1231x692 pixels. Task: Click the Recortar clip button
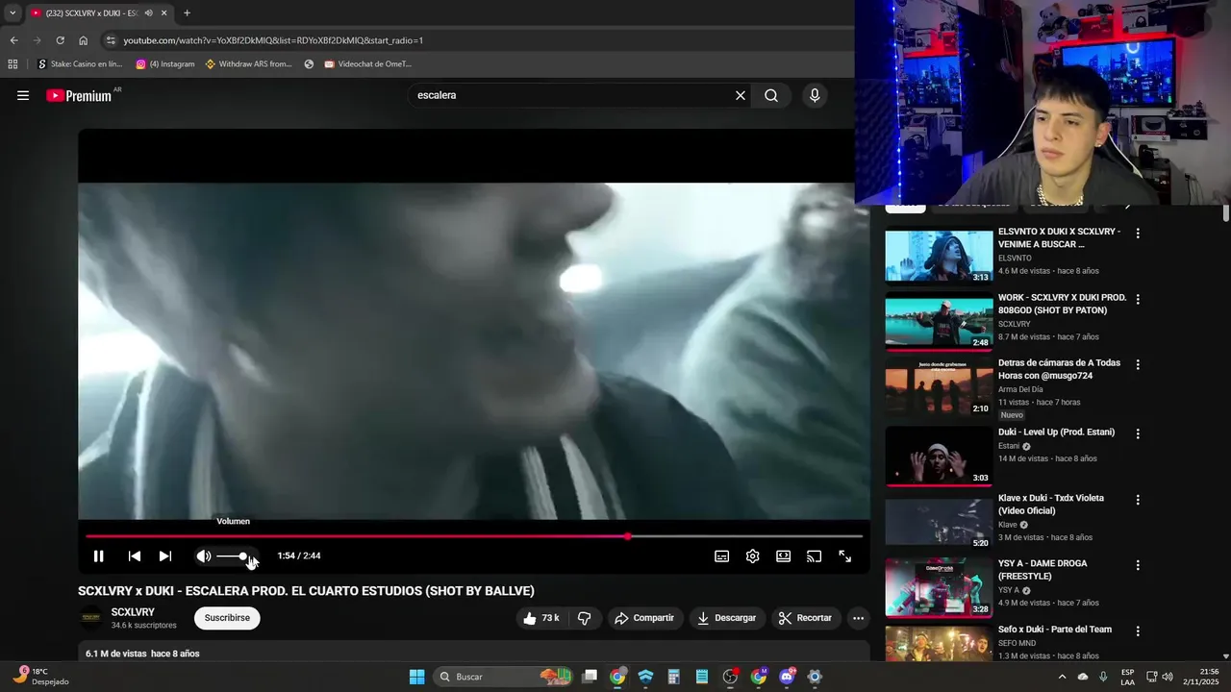806,618
